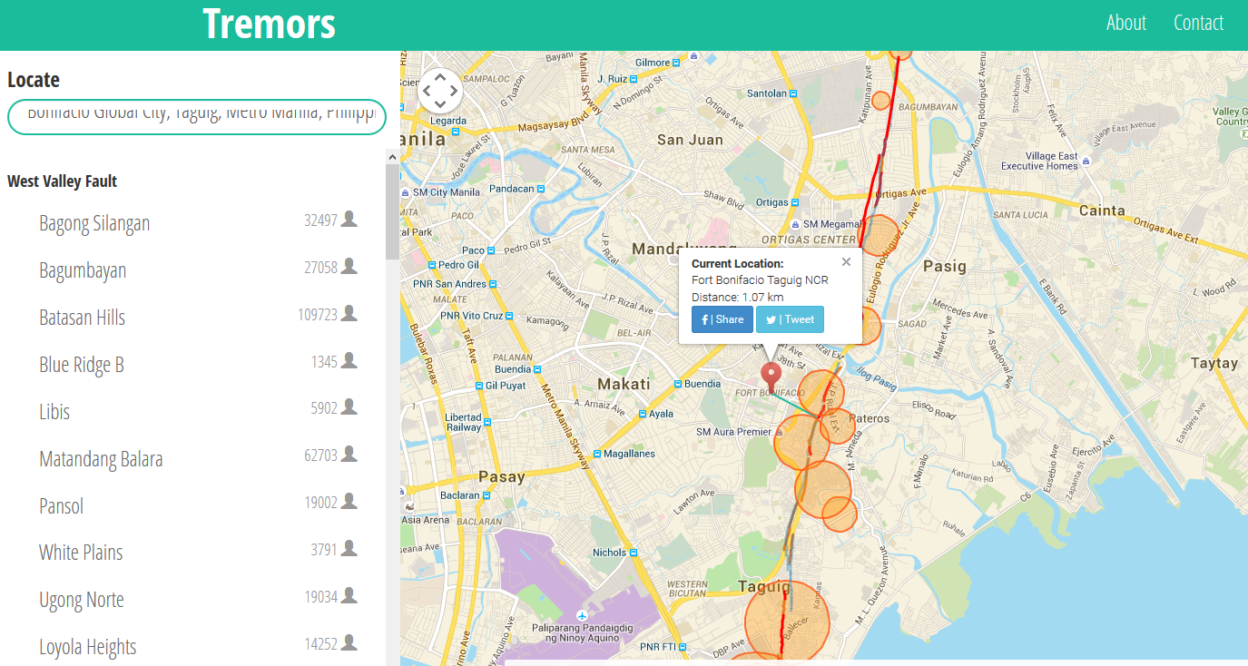Screen dimensions: 1248x666
Task: Click the person icon beside 19002
Action: click(x=349, y=501)
